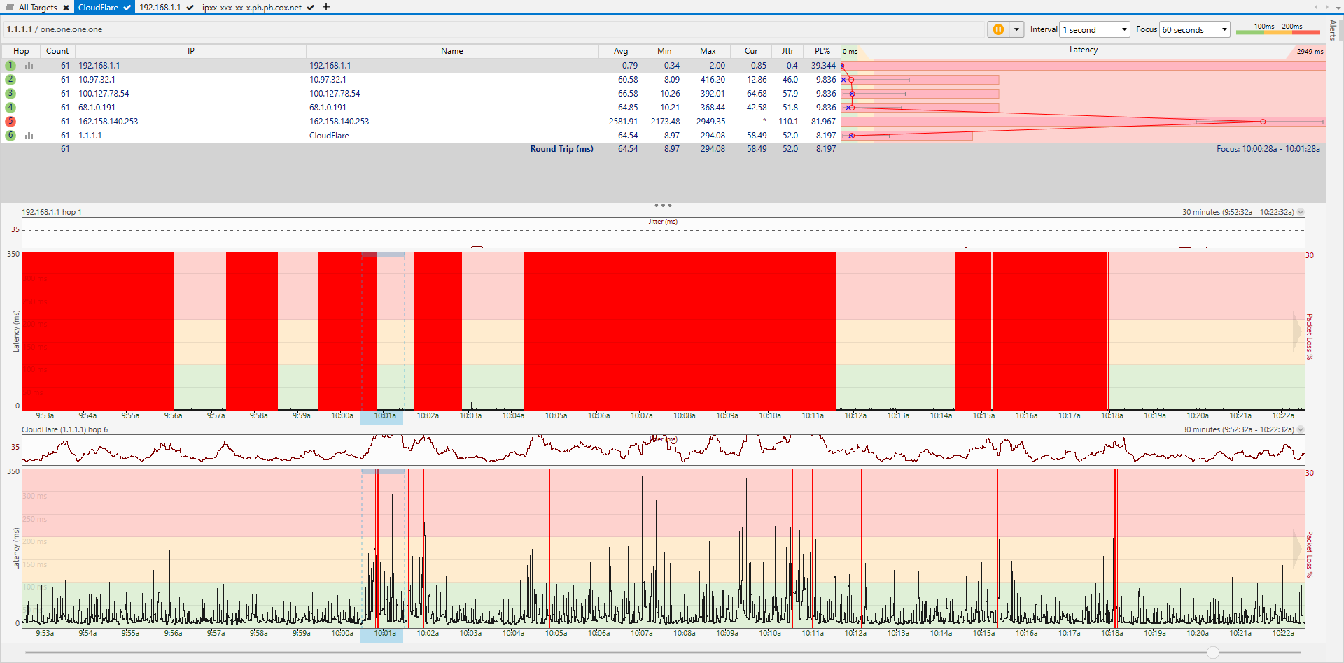The image size is (1344, 663).
Task: Toggle the timeline graph icon for hop 6
Action: point(29,136)
